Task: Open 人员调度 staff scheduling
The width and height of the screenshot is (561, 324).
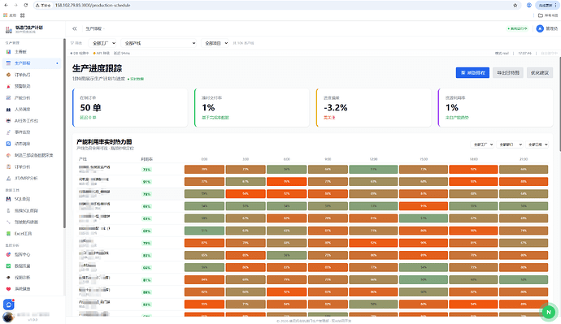Action: (x=33, y=110)
